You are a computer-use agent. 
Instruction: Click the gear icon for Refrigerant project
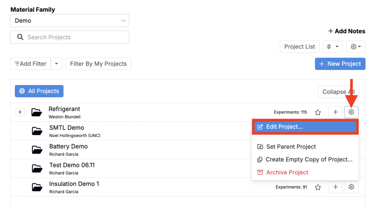pyautogui.click(x=351, y=112)
